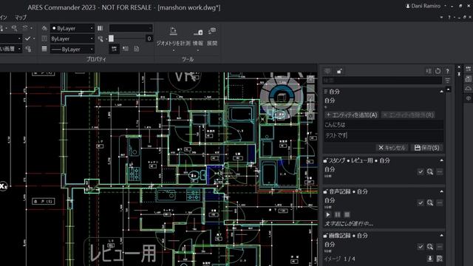Mark the 音声記録 comment as resolved

[x=421, y=202]
